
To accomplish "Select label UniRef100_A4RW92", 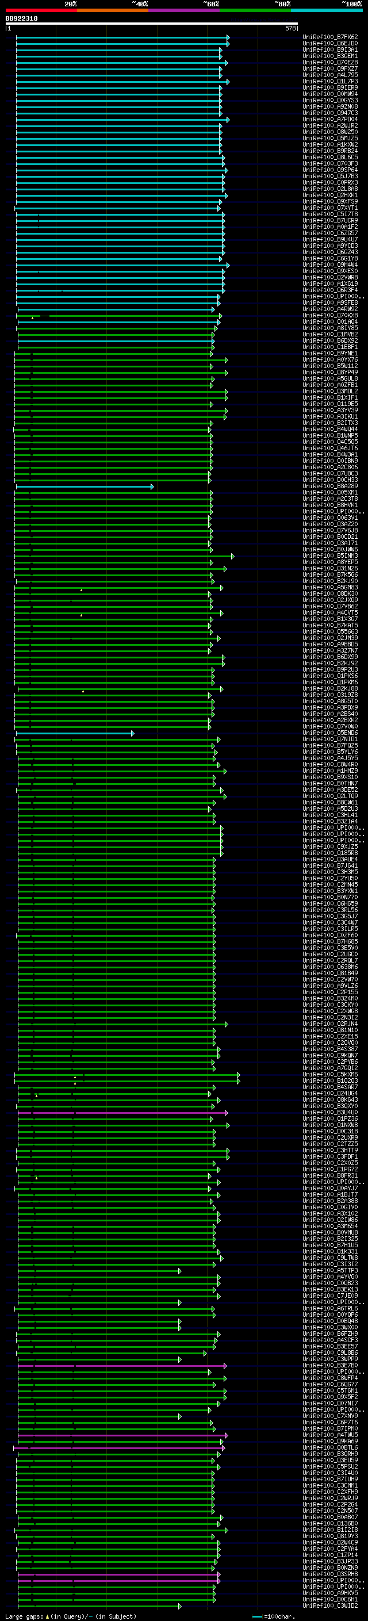I will pyautogui.click(x=330, y=309).
